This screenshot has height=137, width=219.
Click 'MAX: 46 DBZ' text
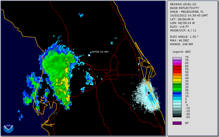point(180,40)
